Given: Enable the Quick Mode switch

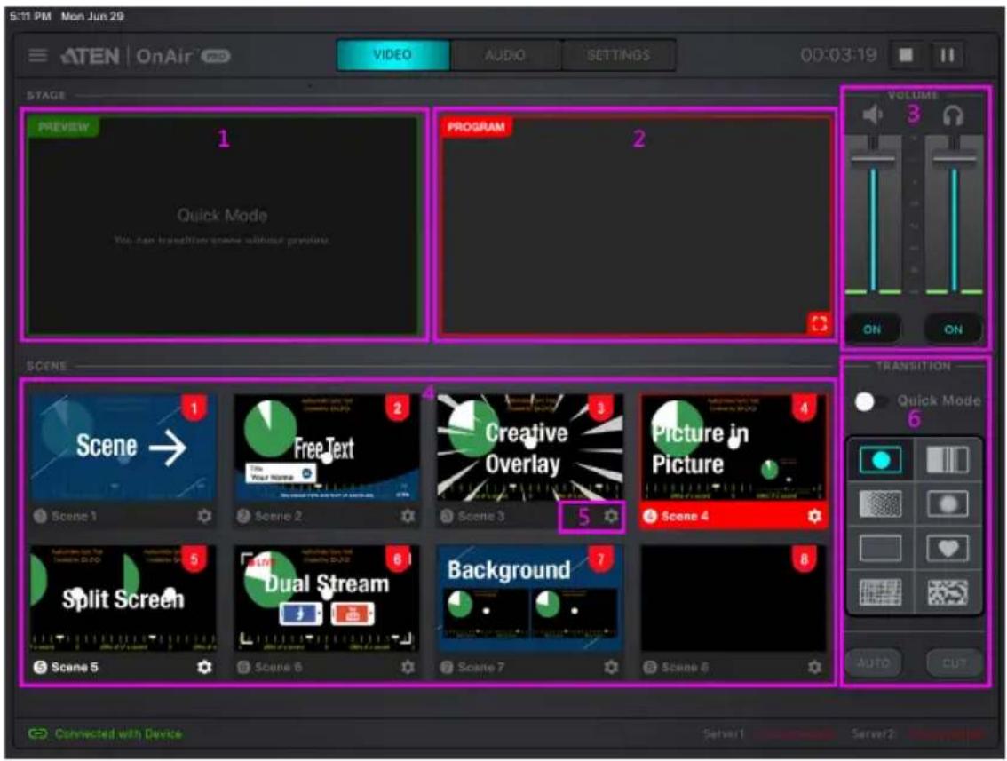Looking at the screenshot, I should tap(870, 402).
